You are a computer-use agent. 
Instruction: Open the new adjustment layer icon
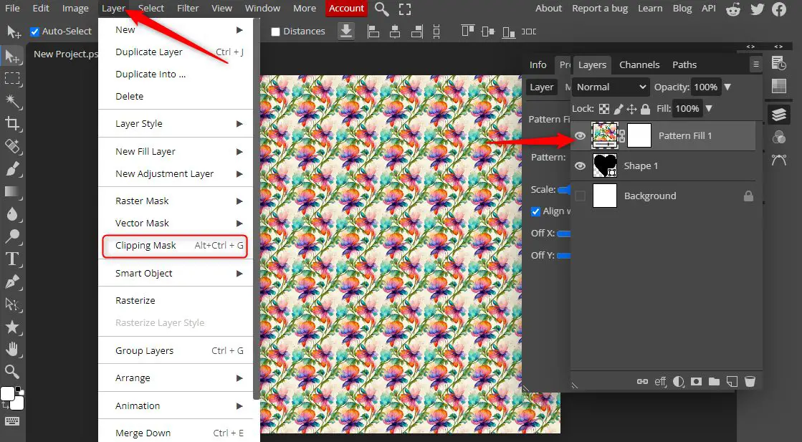click(678, 381)
